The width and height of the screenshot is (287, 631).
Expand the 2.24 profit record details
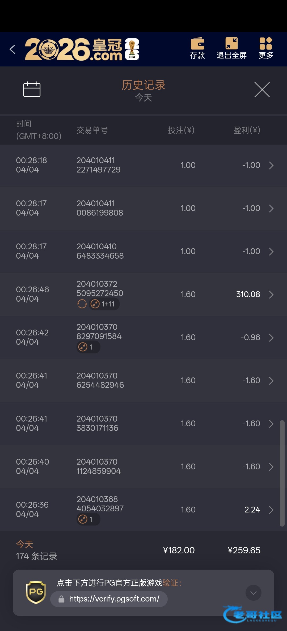(271, 510)
